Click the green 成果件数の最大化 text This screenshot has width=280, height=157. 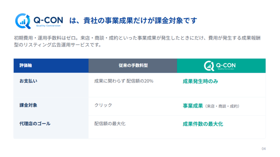click(203, 124)
